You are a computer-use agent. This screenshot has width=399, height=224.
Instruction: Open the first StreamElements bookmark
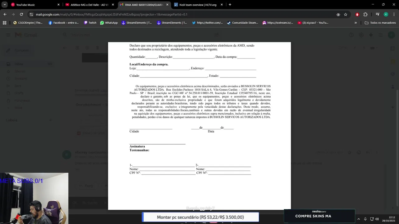click(137, 23)
